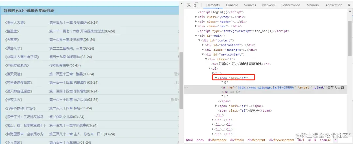Expand the div class="dahengfu" node
The width and height of the screenshot is (353, 144).
coord(203,50)
